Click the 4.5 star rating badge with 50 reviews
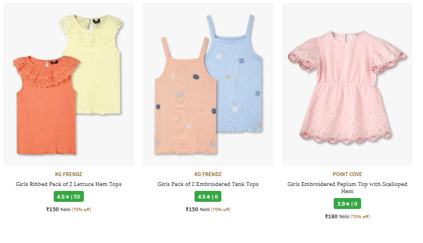The width and height of the screenshot is (423, 243). coord(68,197)
